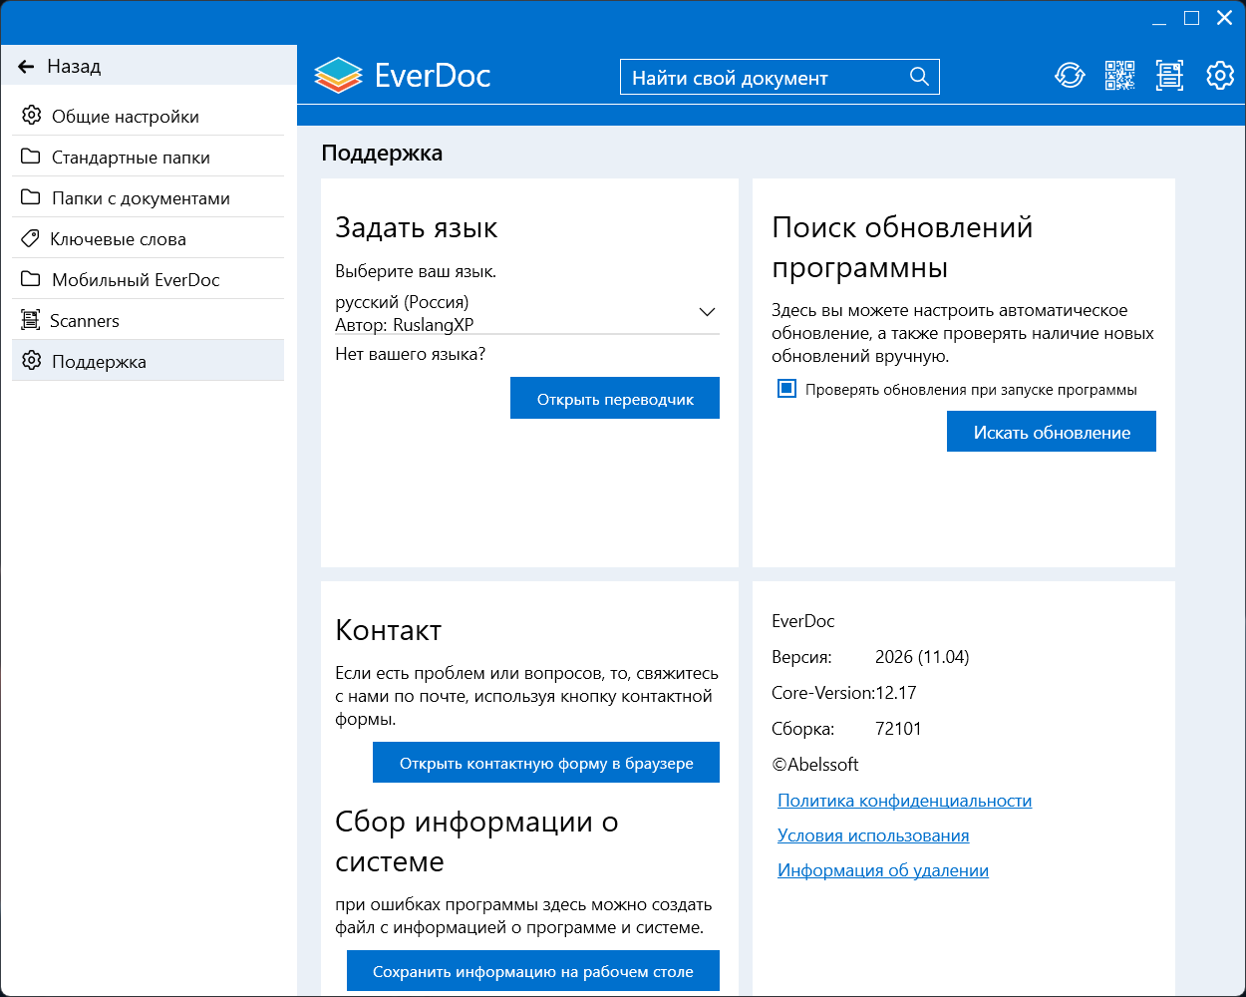Maximize the EverDoc window
This screenshot has width=1246, height=997.
coord(1191,18)
